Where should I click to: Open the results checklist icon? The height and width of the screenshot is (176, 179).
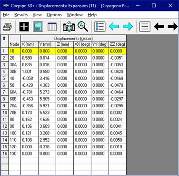100,27
